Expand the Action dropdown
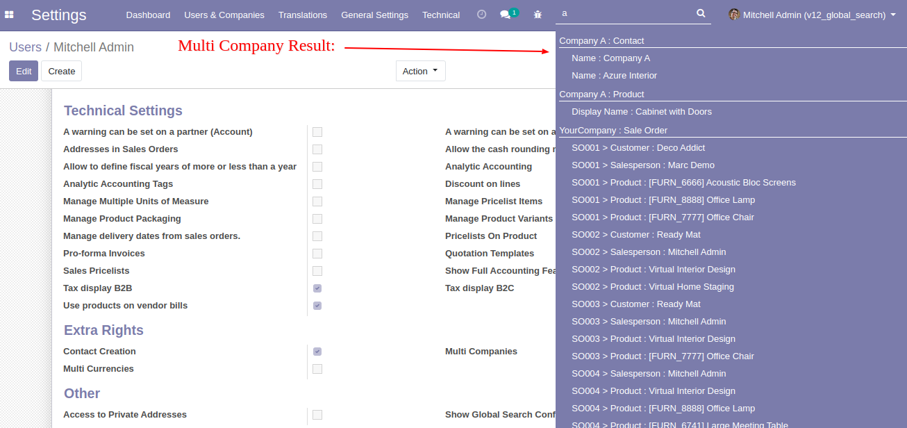 point(420,71)
